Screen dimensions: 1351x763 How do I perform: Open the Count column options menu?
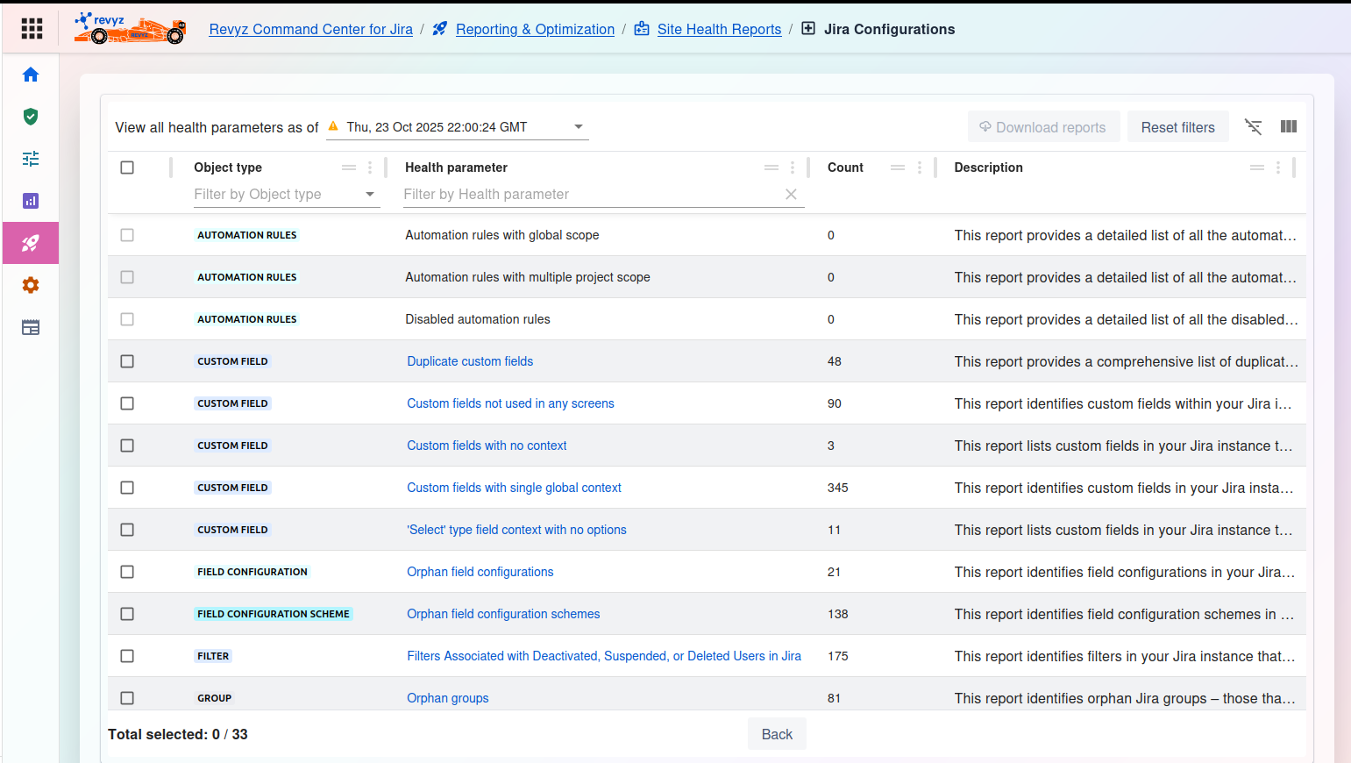pos(919,168)
